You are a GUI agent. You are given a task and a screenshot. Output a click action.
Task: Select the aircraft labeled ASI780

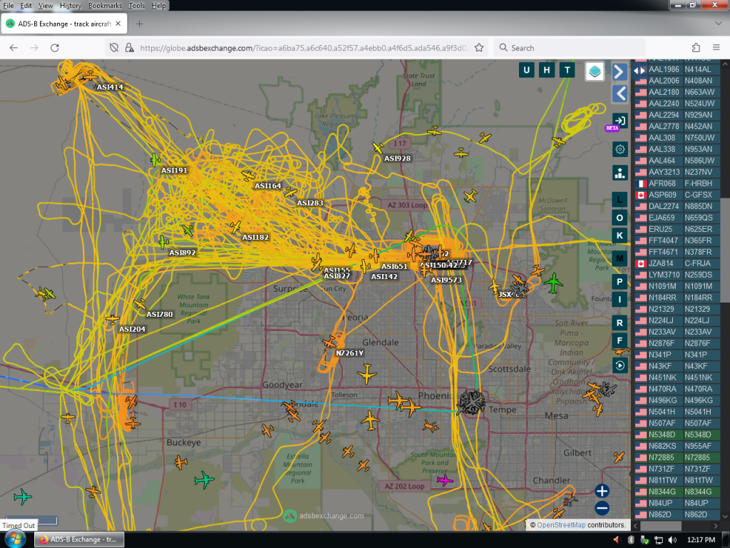140,304
